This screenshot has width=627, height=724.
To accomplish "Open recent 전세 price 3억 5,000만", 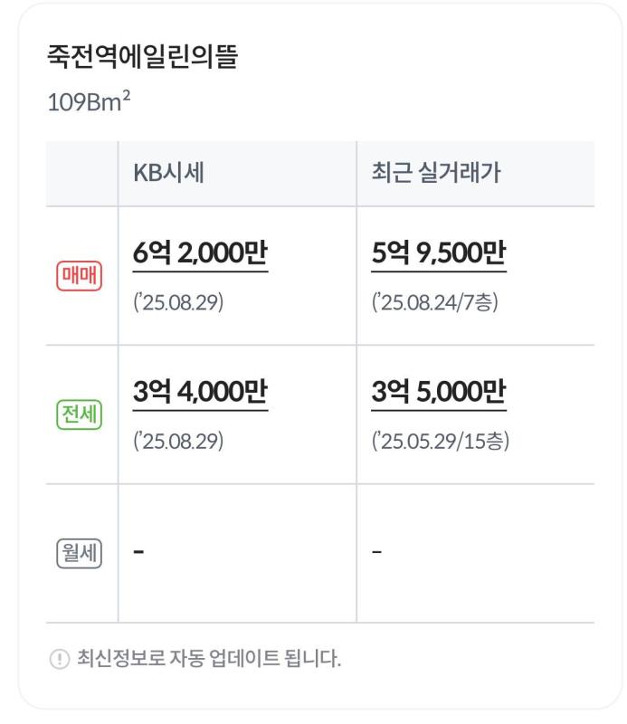I will click(x=439, y=392).
